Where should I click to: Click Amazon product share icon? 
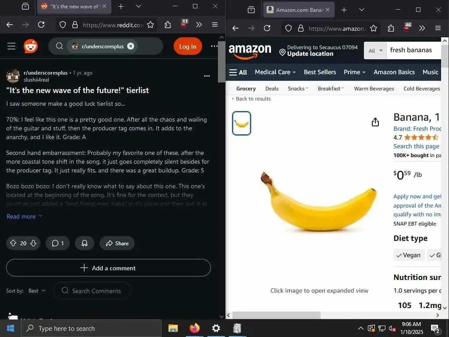pyautogui.click(x=375, y=122)
